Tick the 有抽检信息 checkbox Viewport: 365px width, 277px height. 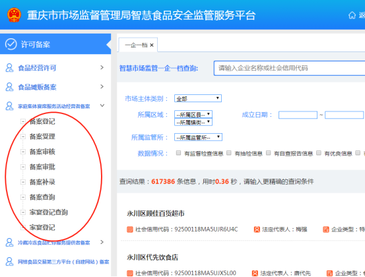point(229,153)
